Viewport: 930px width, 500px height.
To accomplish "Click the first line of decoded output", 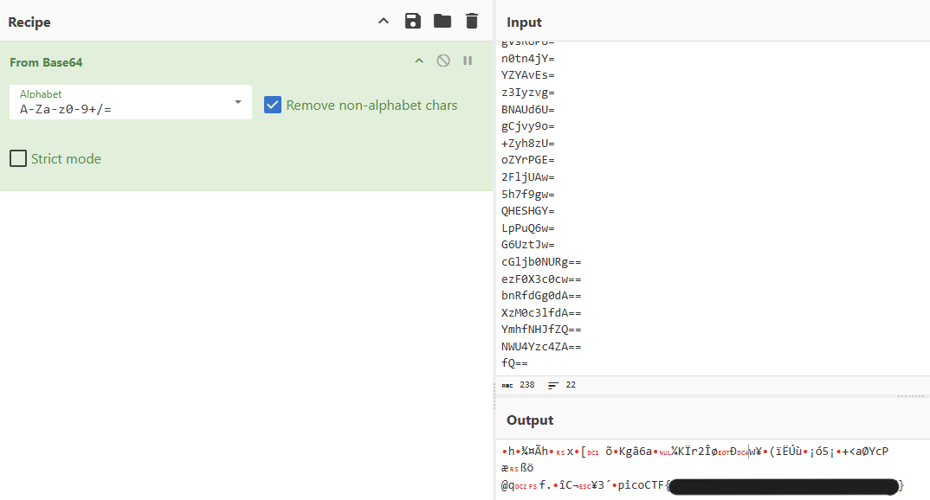I will point(694,452).
